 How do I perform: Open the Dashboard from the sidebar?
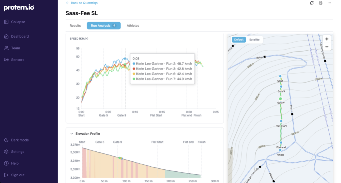tap(20, 36)
